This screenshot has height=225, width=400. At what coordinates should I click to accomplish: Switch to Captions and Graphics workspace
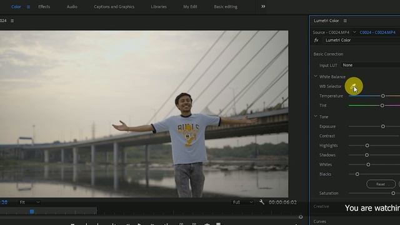click(x=114, y=7)
